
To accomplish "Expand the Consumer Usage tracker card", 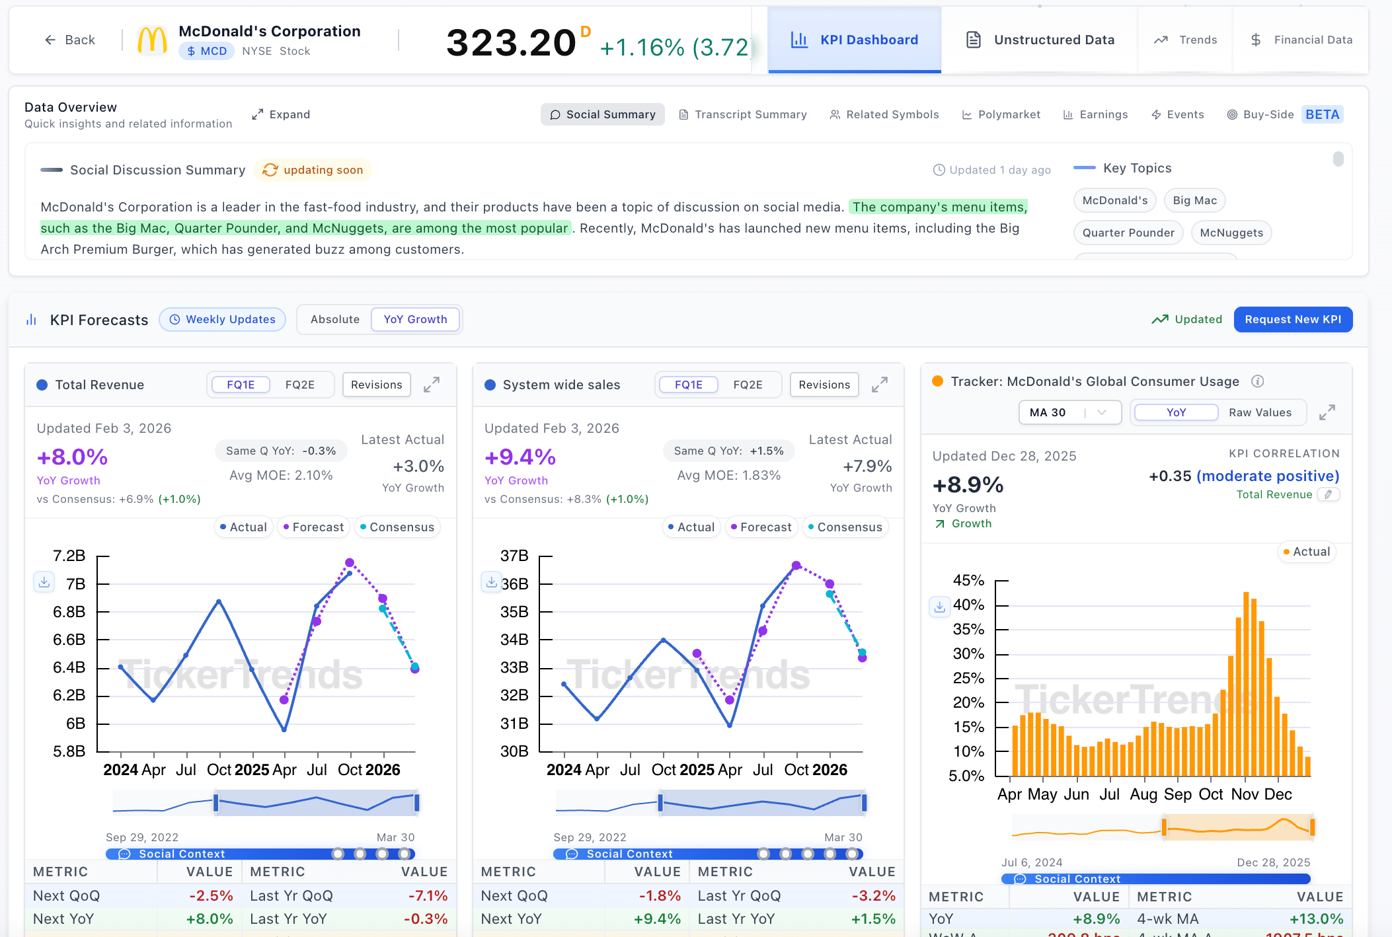I will pyautogui.click(x=1327, y=412).
